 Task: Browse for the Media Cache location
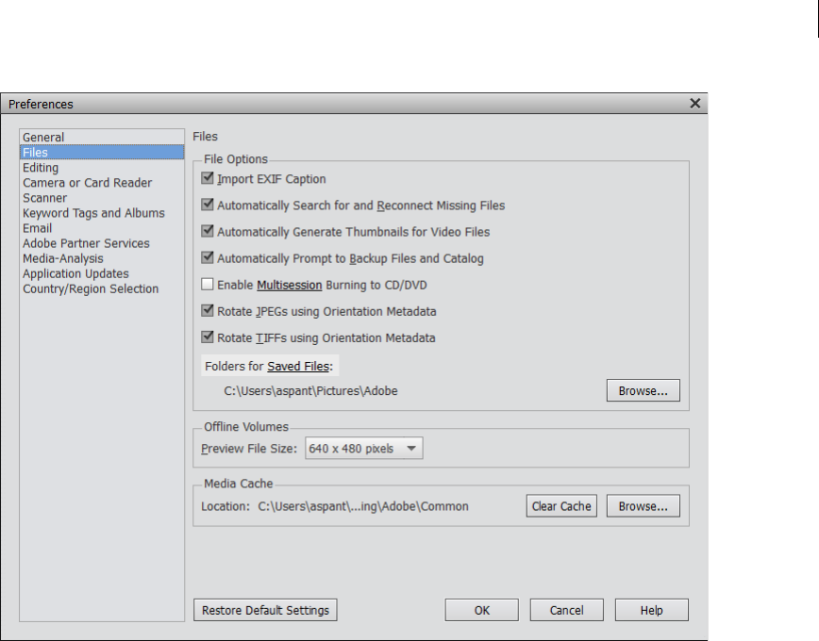[643, 506]
